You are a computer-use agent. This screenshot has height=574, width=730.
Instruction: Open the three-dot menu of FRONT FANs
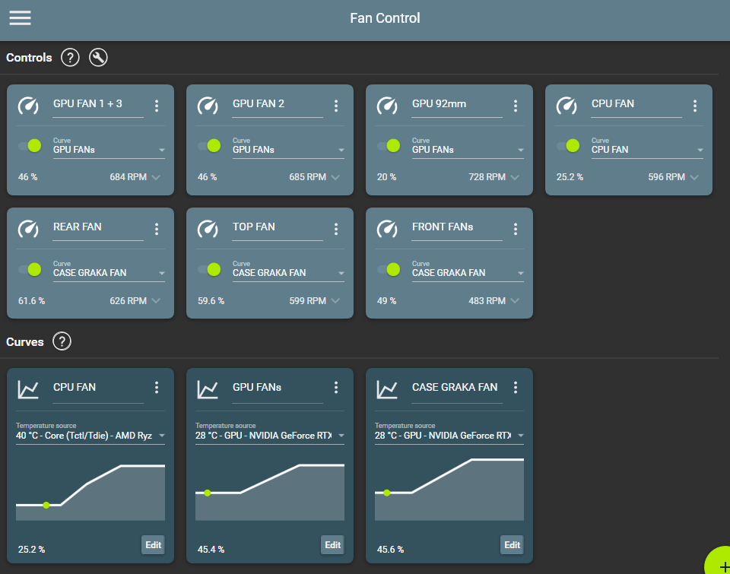(516, 229)
